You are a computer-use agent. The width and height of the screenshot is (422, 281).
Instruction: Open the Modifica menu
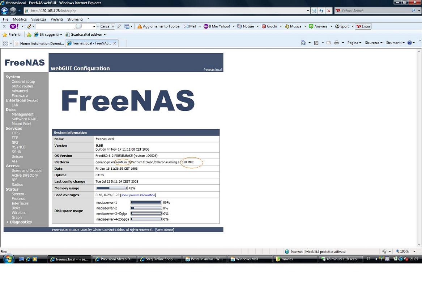[20, 20]
